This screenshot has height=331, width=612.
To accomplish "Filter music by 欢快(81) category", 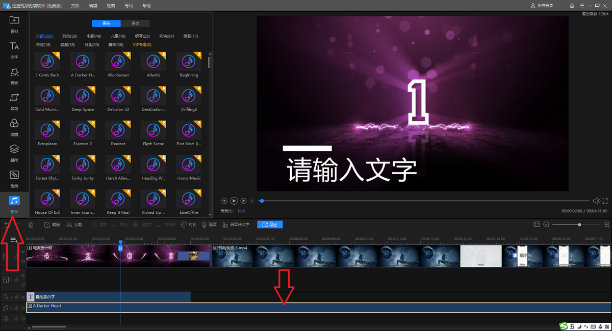I will [x=167, y=36].
